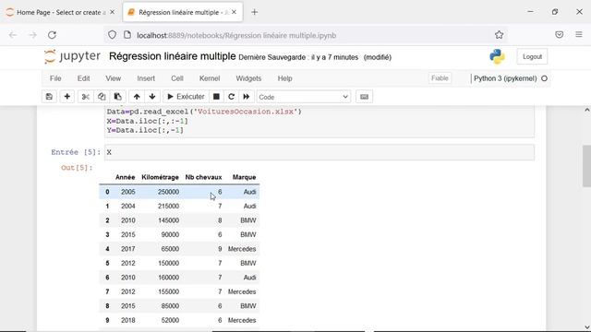Insert a cell below with plus icon
Screen dimensions: 591x332
(x=67, y=97)
